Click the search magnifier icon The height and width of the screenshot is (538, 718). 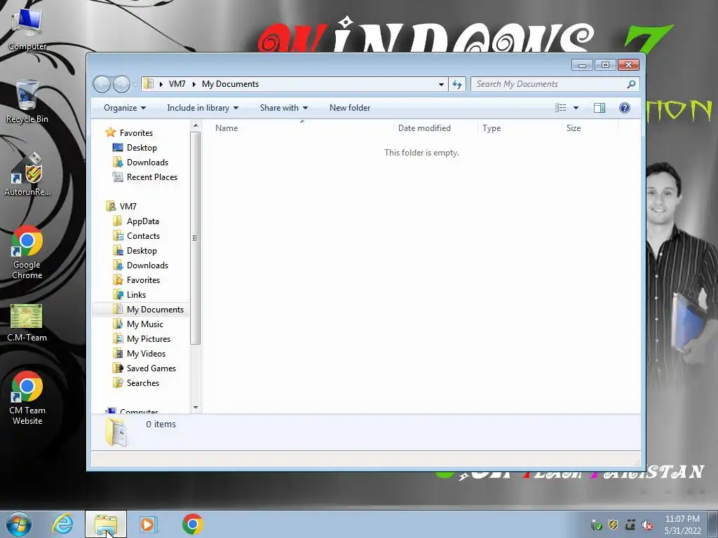631,84
